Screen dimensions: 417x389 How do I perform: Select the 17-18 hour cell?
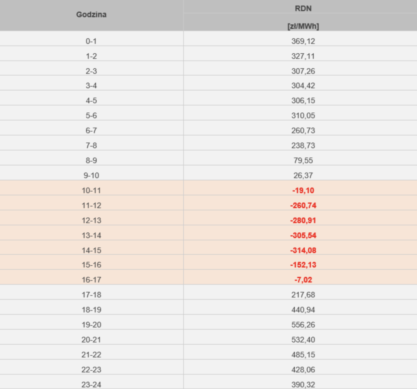tap(91, 295)
